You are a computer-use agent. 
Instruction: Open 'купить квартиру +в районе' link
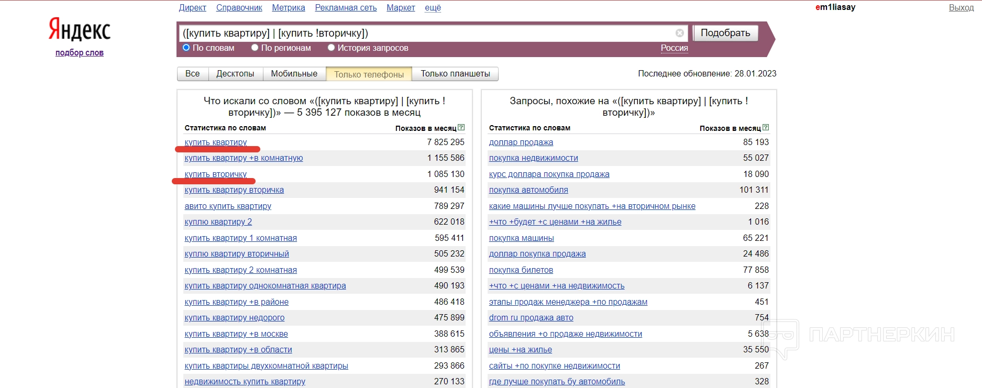tap(237, 302)
